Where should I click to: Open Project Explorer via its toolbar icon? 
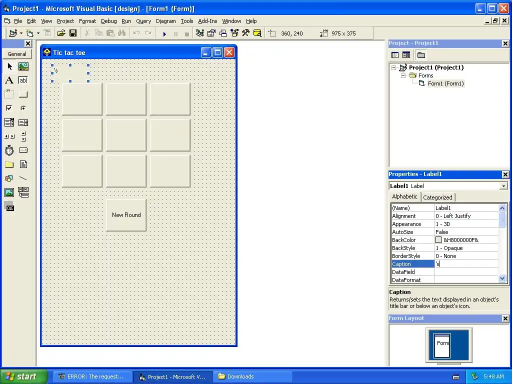tap(200, 33)
